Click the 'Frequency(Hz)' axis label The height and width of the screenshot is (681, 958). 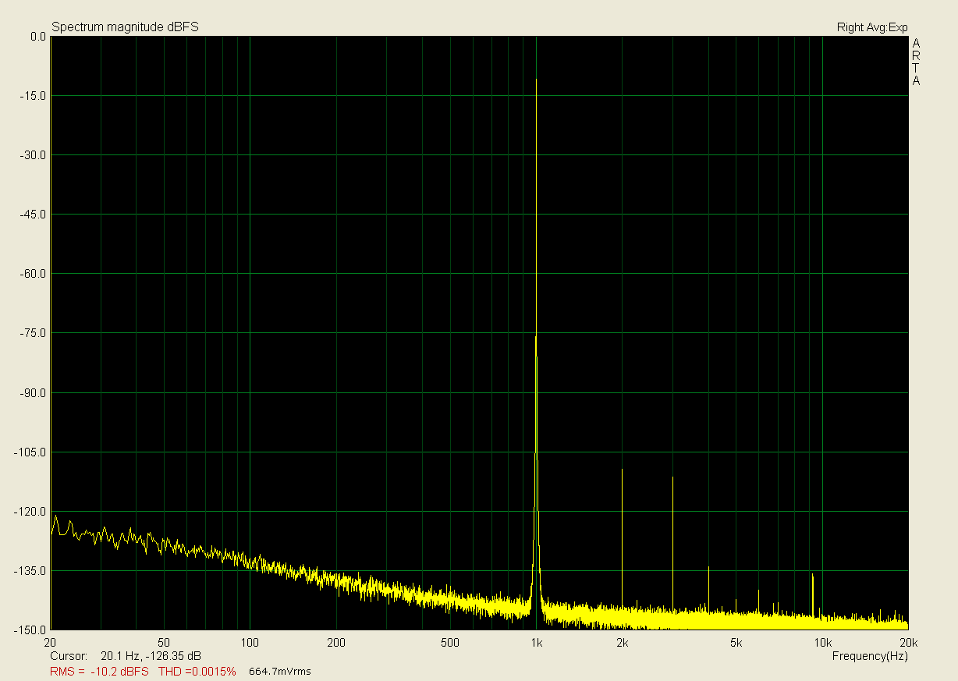coord(870,656)
